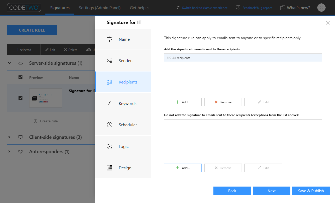Go to the Logic step
The width and height of the screenshot is (335, 203).
coord(123,146)
